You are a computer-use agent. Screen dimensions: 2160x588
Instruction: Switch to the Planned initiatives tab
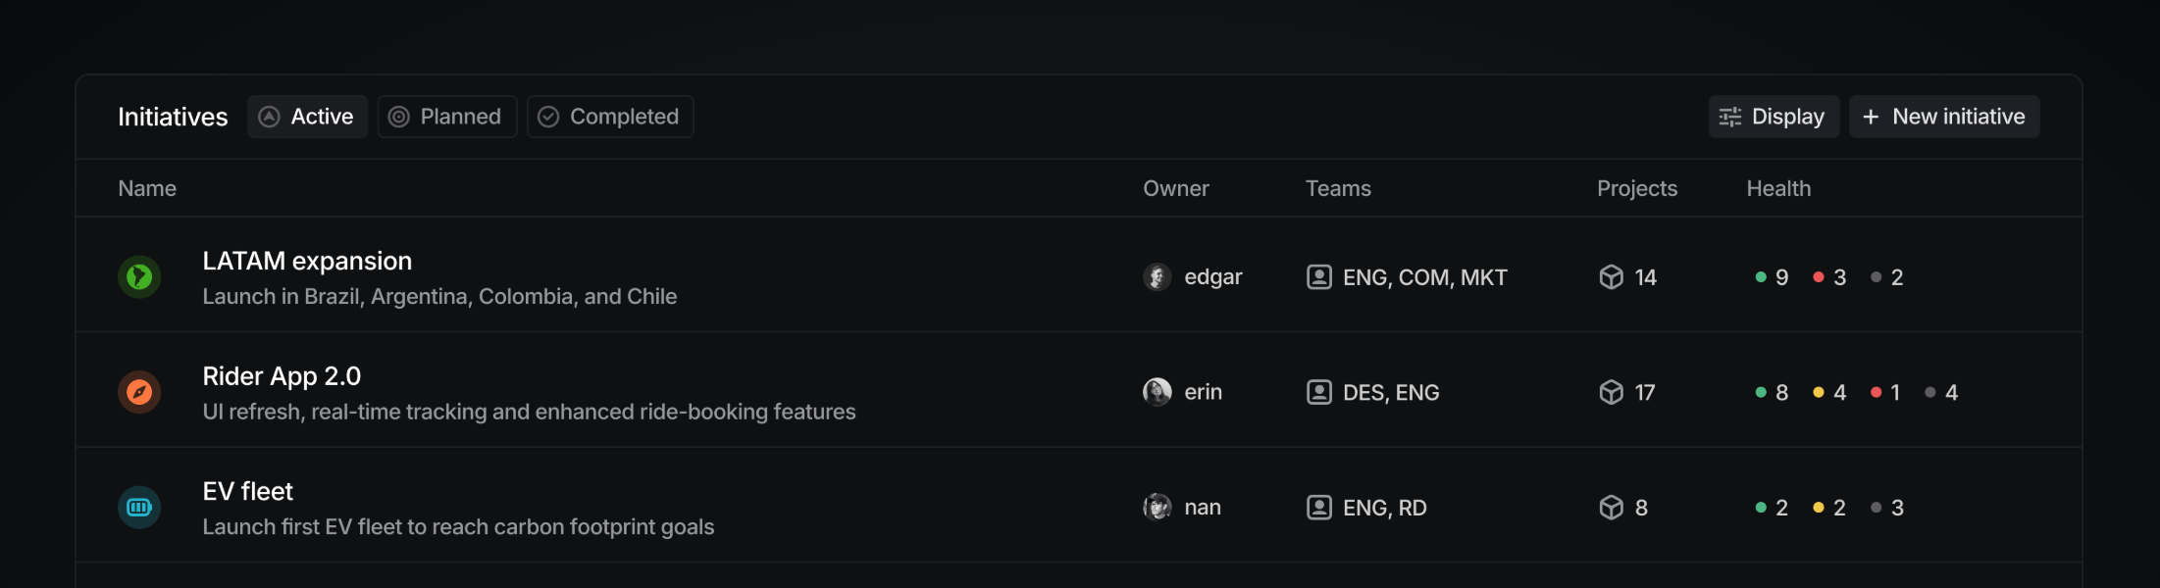pos(447,117)
